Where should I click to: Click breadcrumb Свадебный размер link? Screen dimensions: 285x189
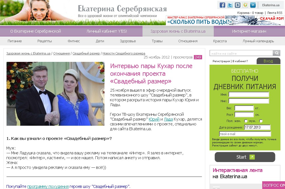coord(86,53)
